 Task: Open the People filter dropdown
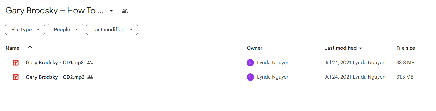point(65,29)
